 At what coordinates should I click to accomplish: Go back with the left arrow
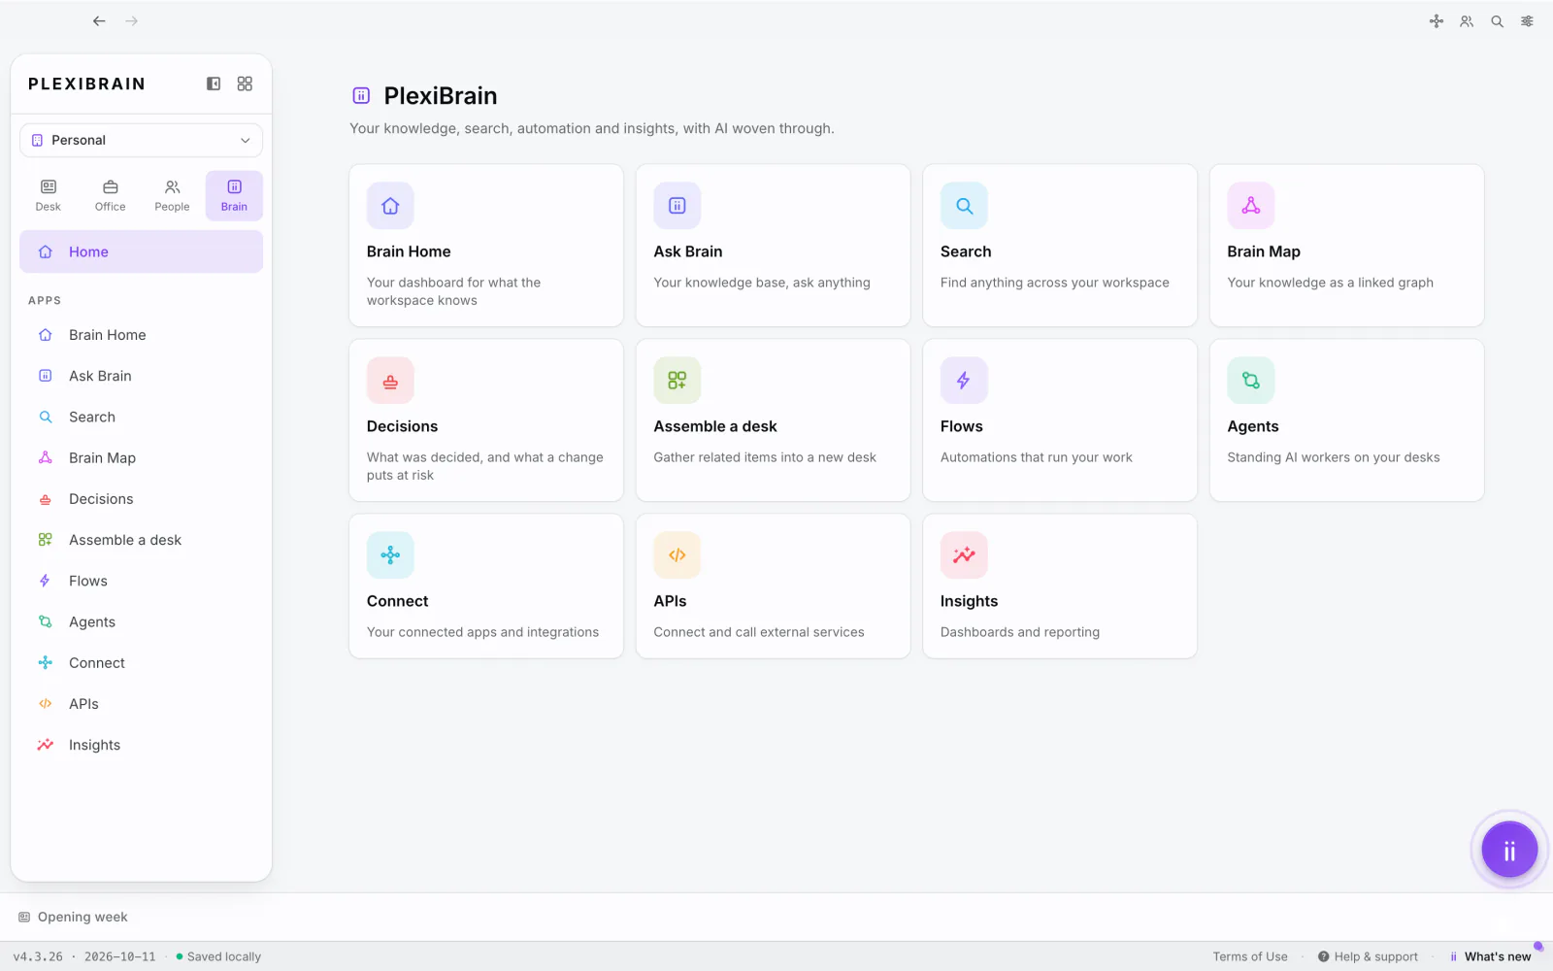coord(99,20)
